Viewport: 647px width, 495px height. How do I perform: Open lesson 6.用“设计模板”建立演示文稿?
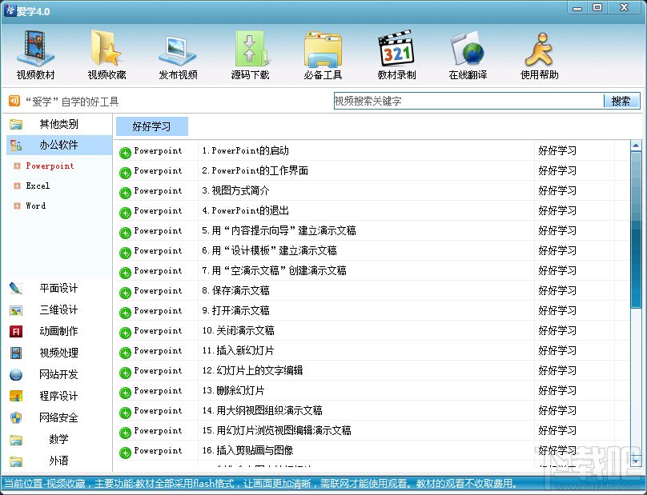point(269,250)
